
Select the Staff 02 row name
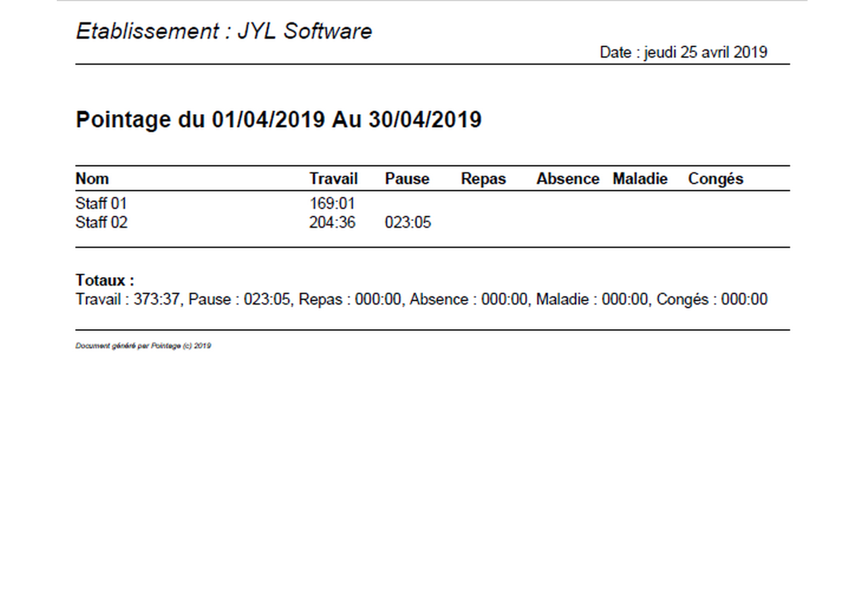pyautogui.click(x=101, y=222)
